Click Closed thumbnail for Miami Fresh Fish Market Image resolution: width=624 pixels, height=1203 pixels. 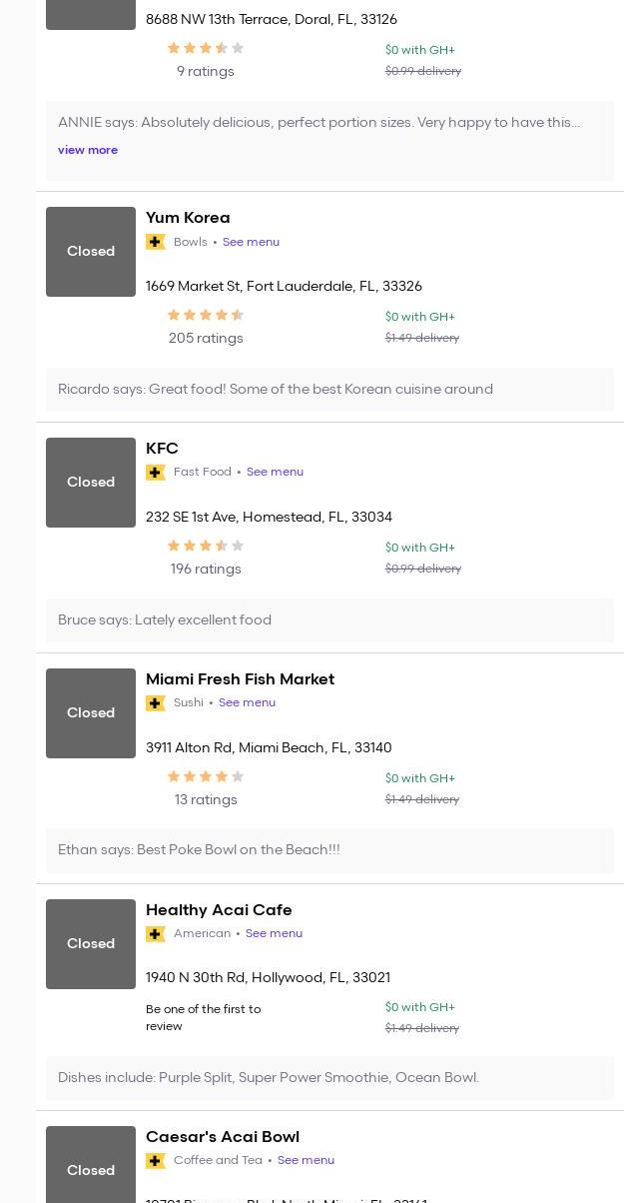pyautogui.click(x=91, y=713)
